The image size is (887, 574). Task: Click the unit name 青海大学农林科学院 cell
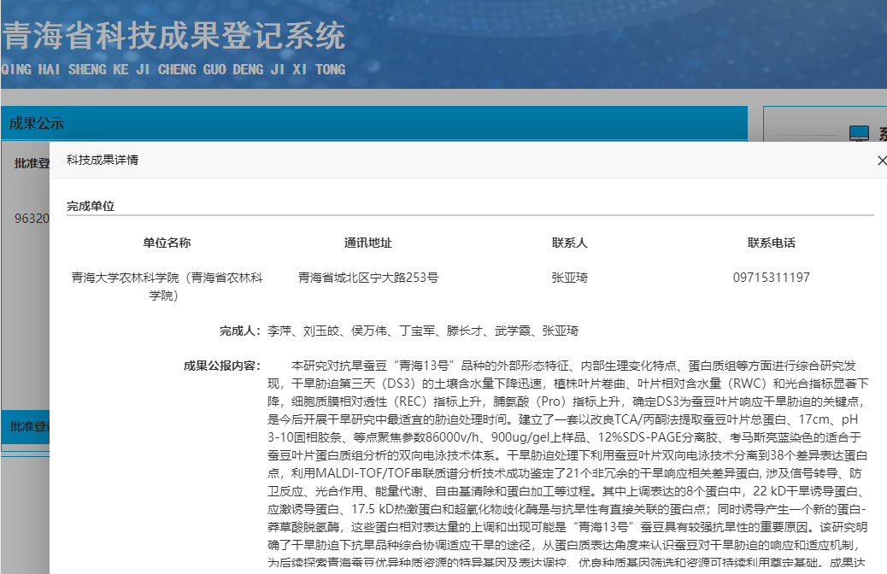click(x=167, y=286)
